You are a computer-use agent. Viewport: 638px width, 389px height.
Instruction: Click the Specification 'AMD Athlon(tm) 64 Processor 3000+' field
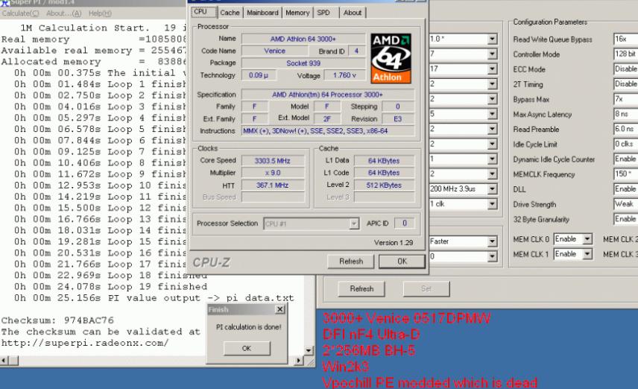coord(327,95)
